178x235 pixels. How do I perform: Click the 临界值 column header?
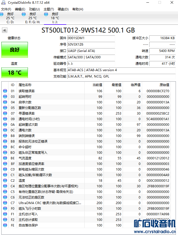pos(132,85)
